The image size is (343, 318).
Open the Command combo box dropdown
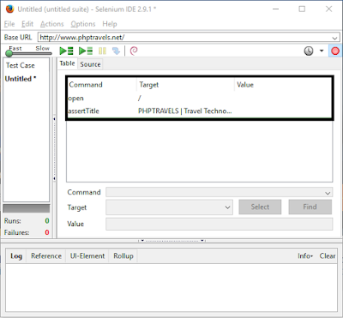(328, 193)
